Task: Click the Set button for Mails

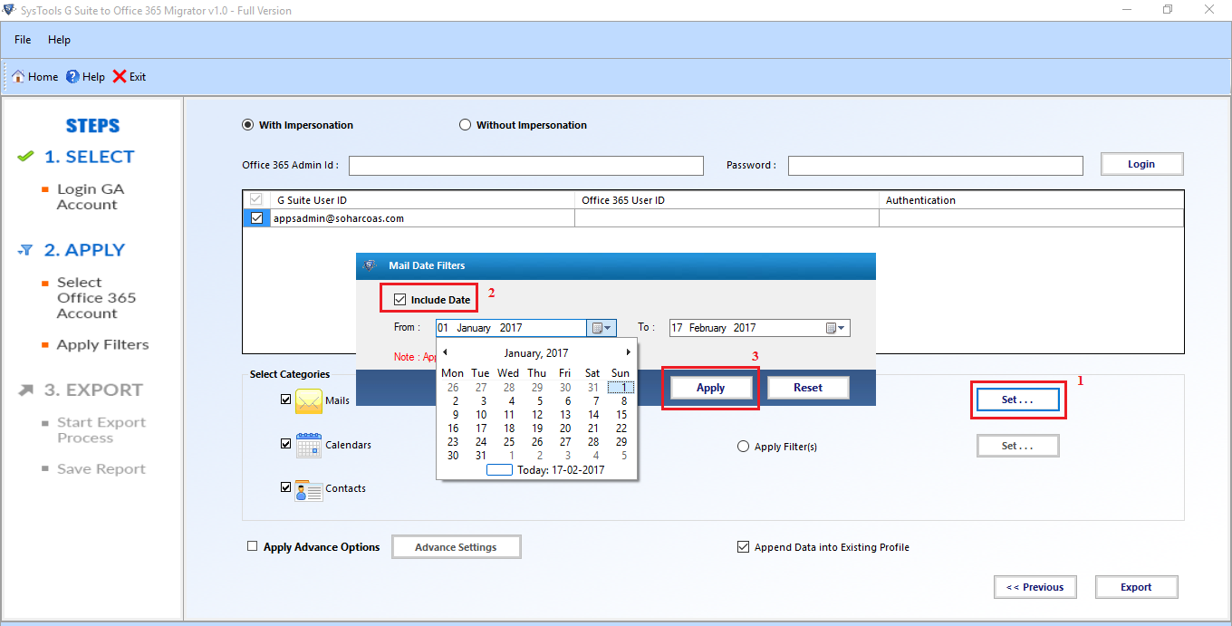Action: (x=1017, y=400)
